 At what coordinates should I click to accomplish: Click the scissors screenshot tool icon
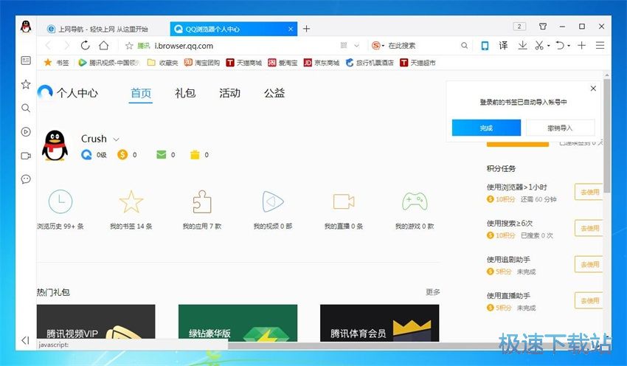[x=539, y=46]
